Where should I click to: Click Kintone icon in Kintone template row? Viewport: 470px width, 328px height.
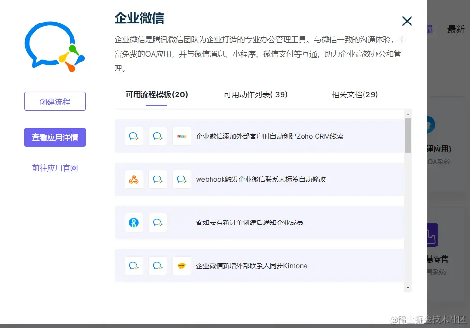click(182, 266)
